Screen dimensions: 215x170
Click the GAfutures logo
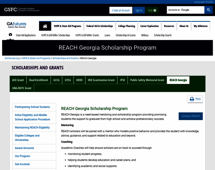(x=16, y=25)
